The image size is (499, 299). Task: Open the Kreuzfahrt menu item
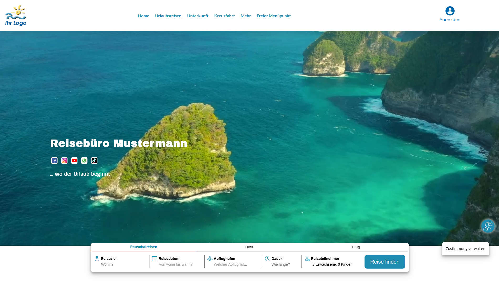pyautogui.click(x=224, y=16)
